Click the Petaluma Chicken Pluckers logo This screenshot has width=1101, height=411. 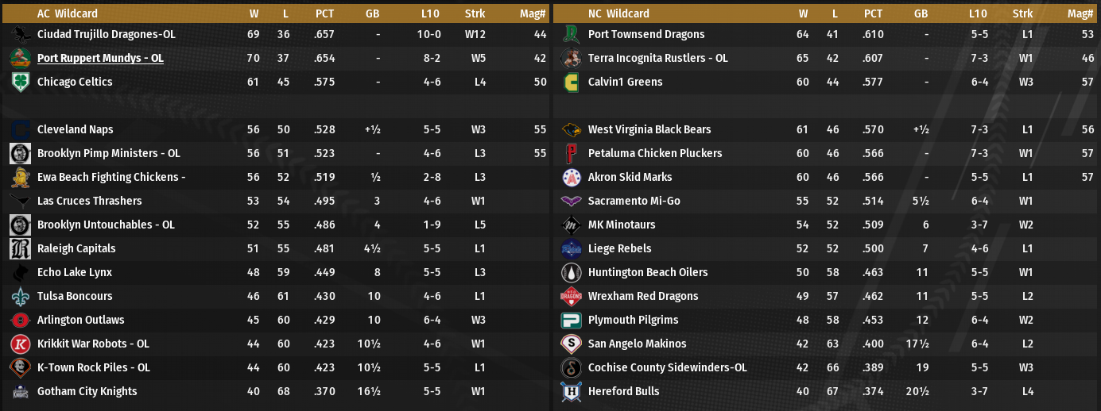click(x=571, y=153)
